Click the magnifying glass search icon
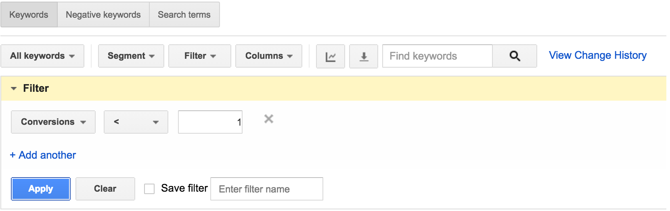Screen dimensions: 670x211 515,56
